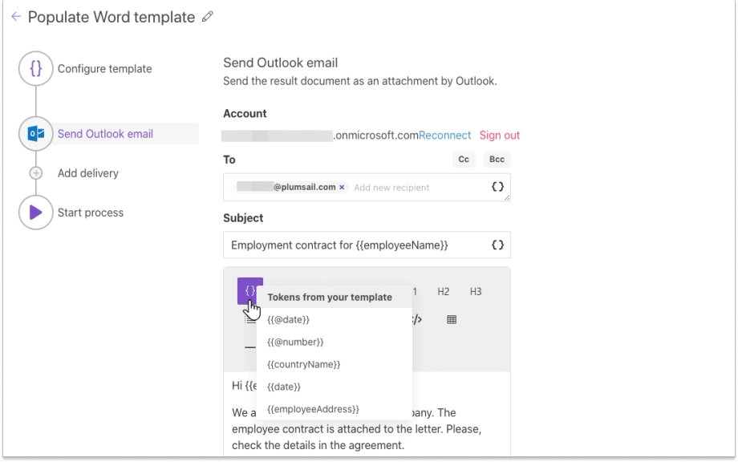This screenshot has width=738, height=462.
Task: Remove the plumsail.com recipient
Action: pyautogui.click(x=342, y=187)
